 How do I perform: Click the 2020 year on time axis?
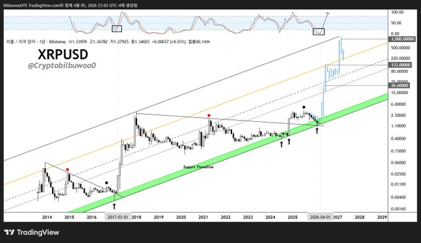(181, 217)
